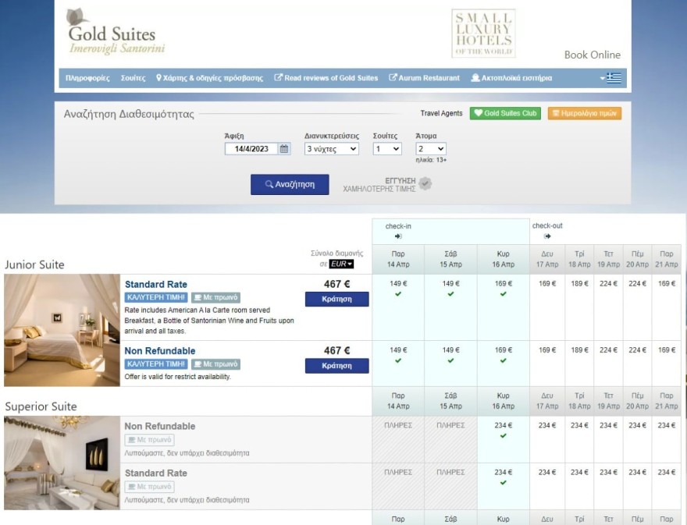Open the Small Luxury Hotels badge

tap(482, 34)
